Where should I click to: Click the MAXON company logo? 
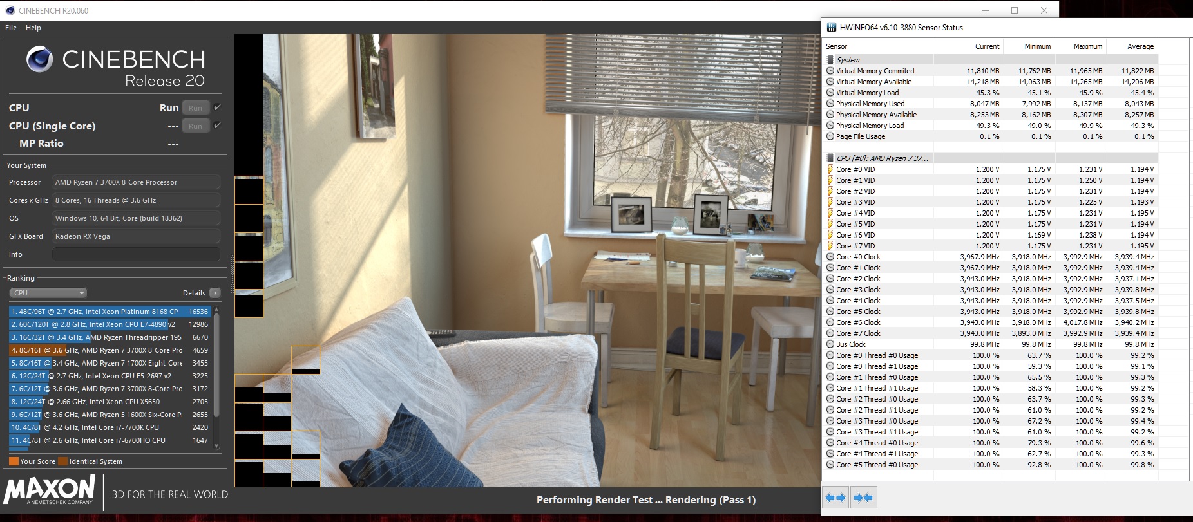point(50,490)
